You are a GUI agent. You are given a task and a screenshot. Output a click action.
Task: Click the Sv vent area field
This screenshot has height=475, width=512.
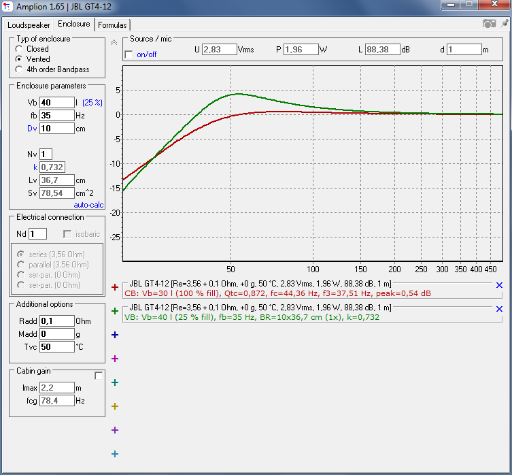coord(57,193)
